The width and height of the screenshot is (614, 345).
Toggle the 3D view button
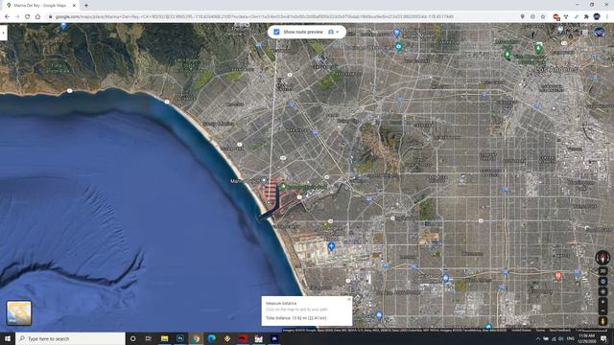tap(602, 270)
